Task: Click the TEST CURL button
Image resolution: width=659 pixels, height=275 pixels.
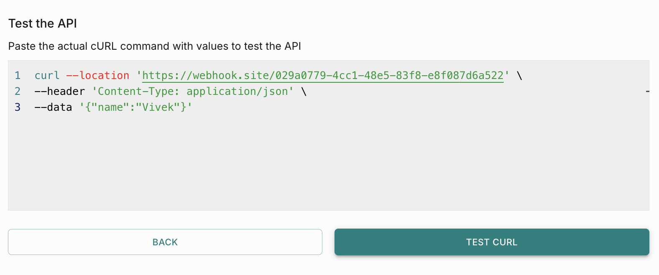Action: click(x=492, y=242)
